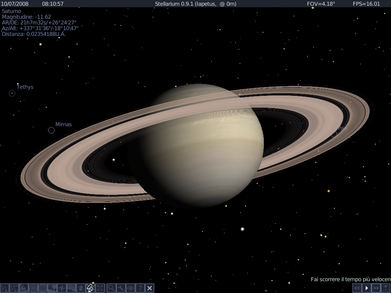Set normal time rate with play button
Image resolution: width=391 pixels, height=293 pixels.
pos(367,288)
